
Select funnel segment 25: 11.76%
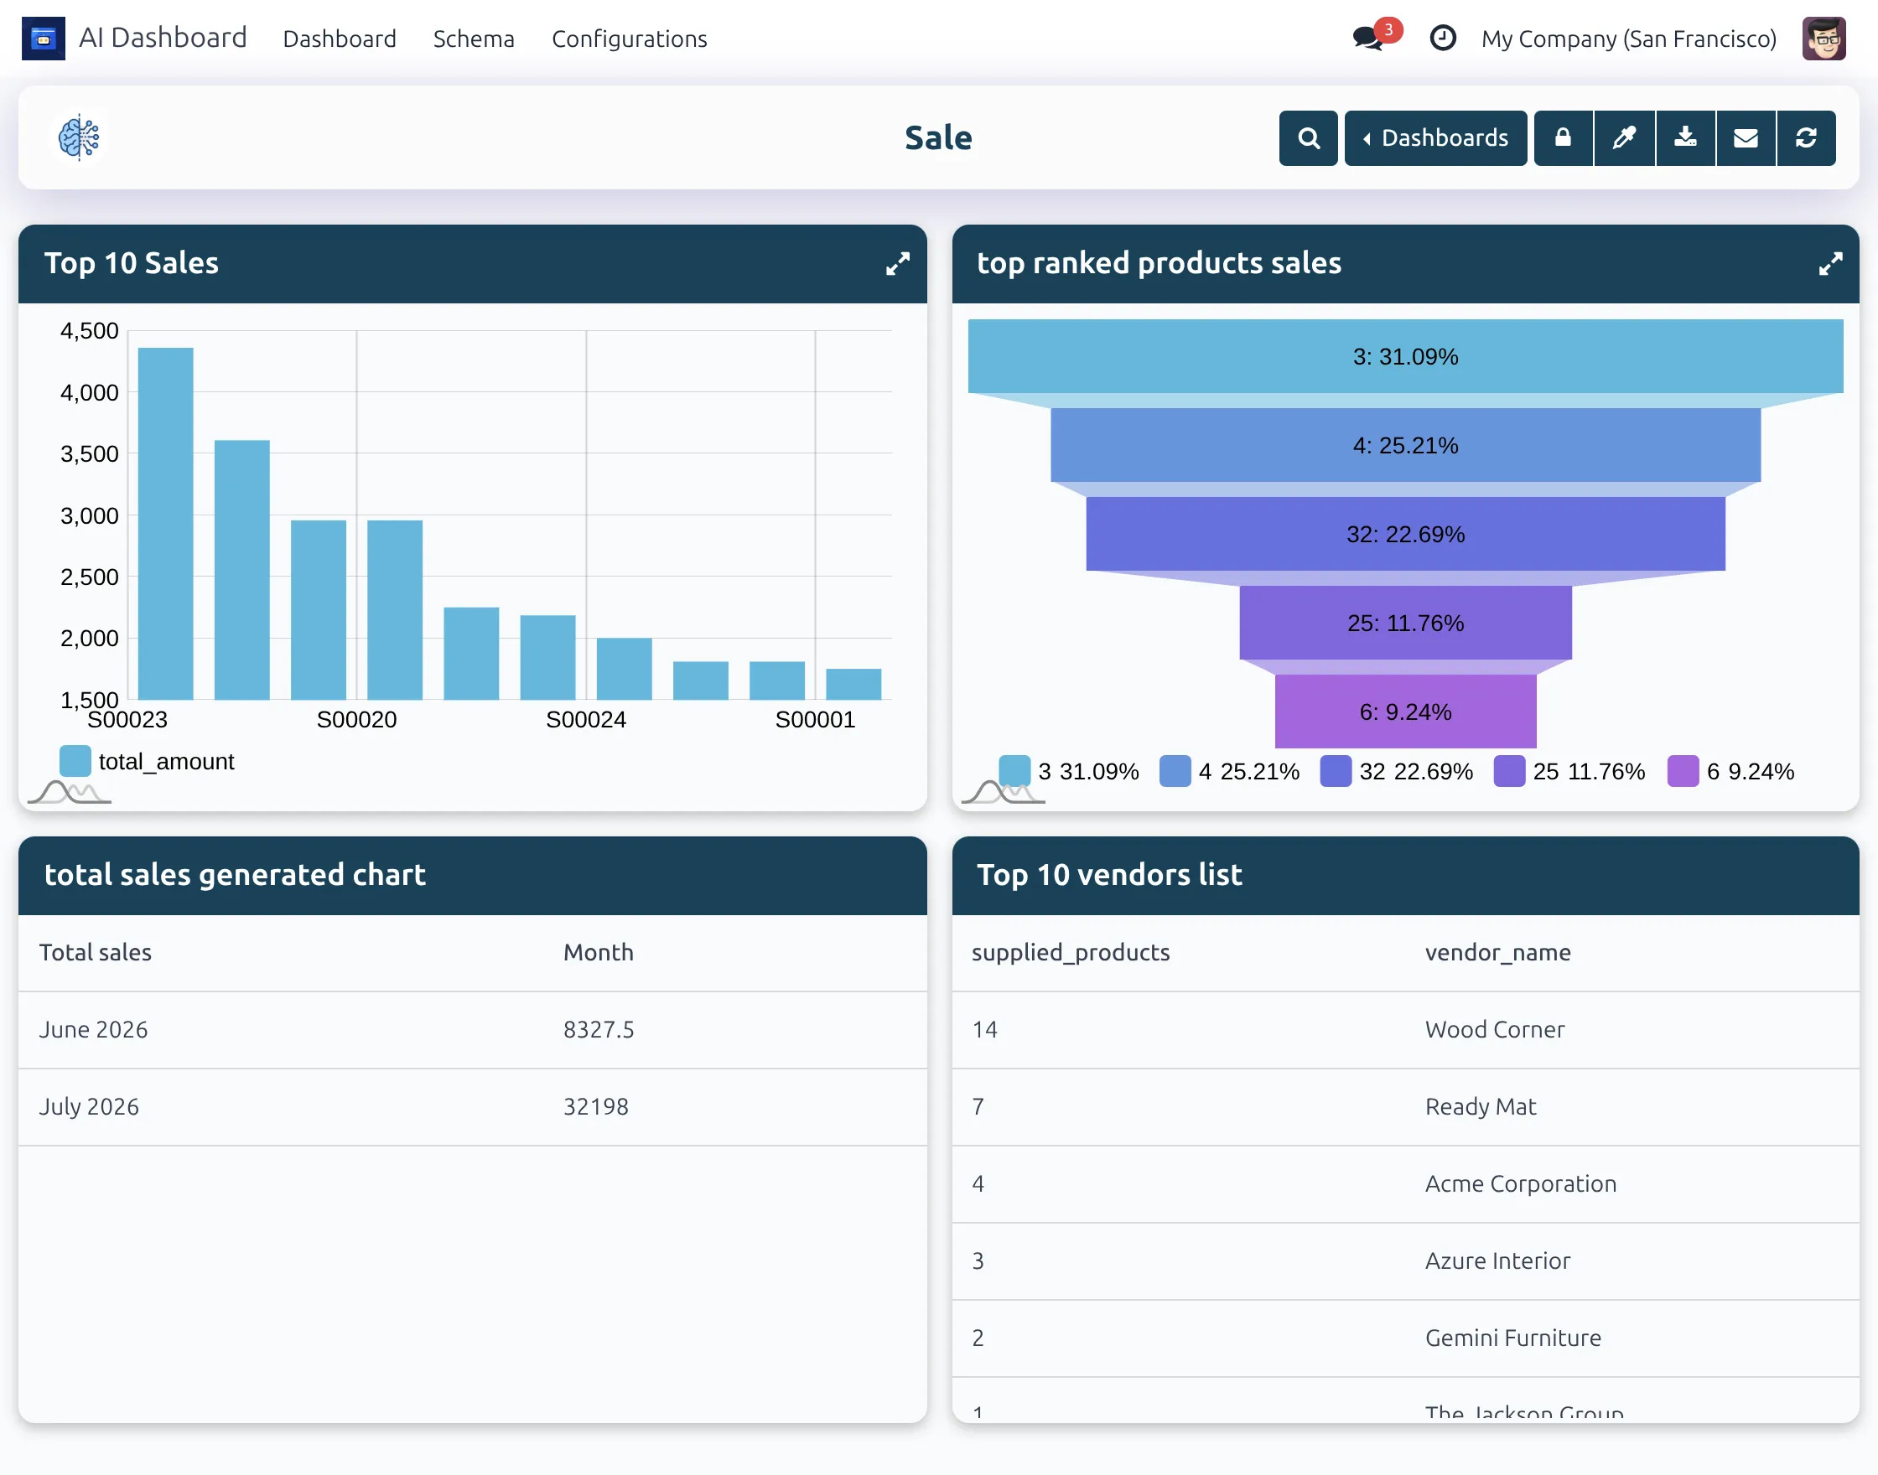click(x=1405, y=623)
